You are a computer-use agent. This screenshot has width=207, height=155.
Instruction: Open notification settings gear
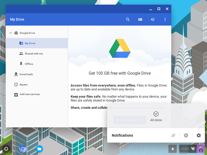point(198,135)
